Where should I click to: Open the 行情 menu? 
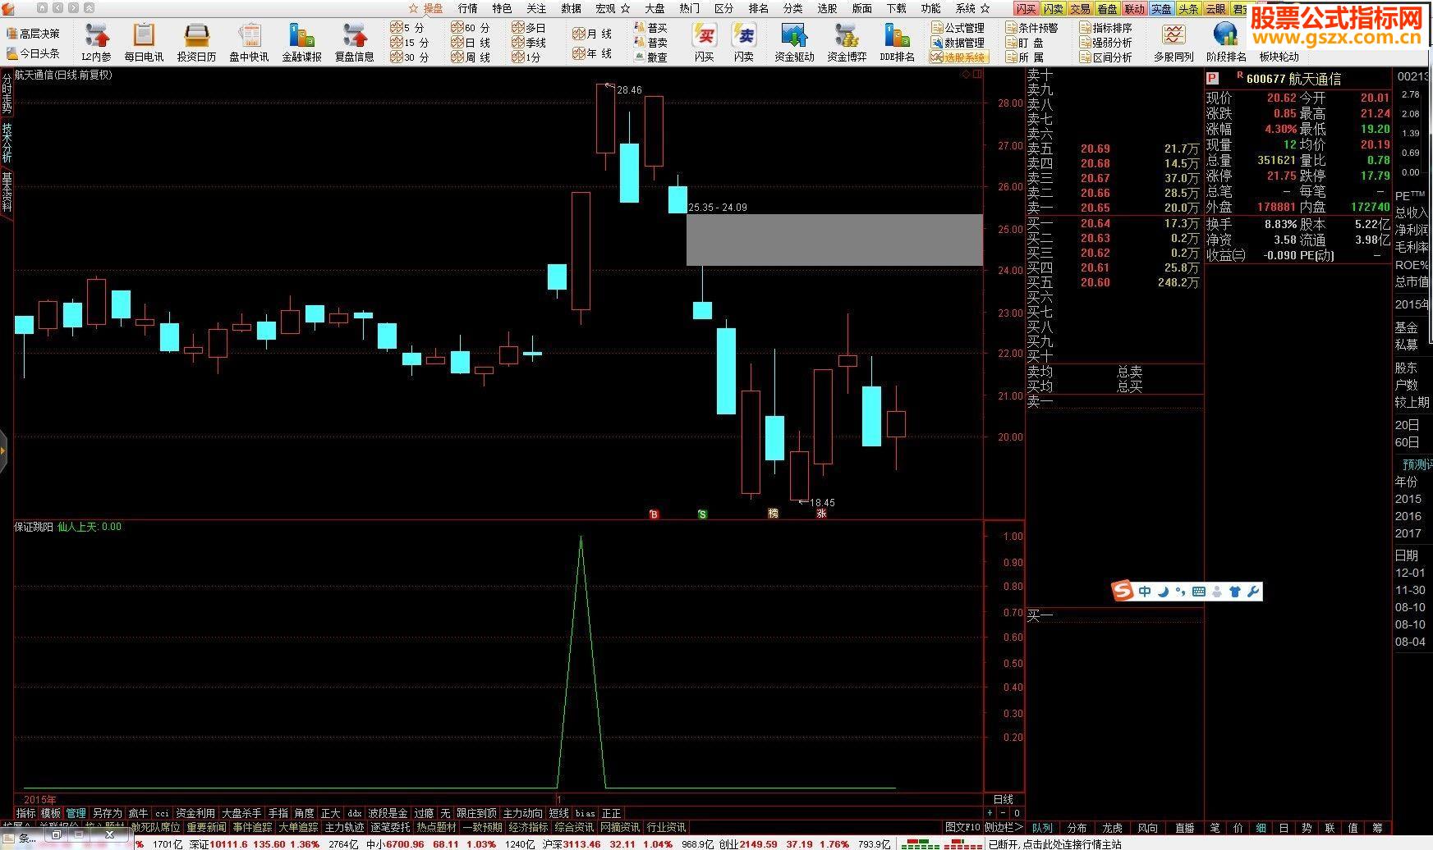[467, 8]
